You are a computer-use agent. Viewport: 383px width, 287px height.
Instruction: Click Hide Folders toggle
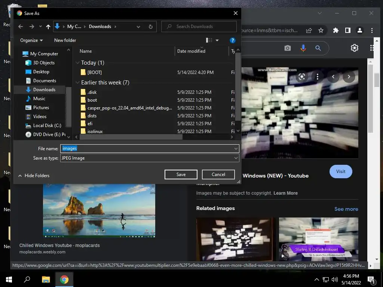[x=34, y=176]
